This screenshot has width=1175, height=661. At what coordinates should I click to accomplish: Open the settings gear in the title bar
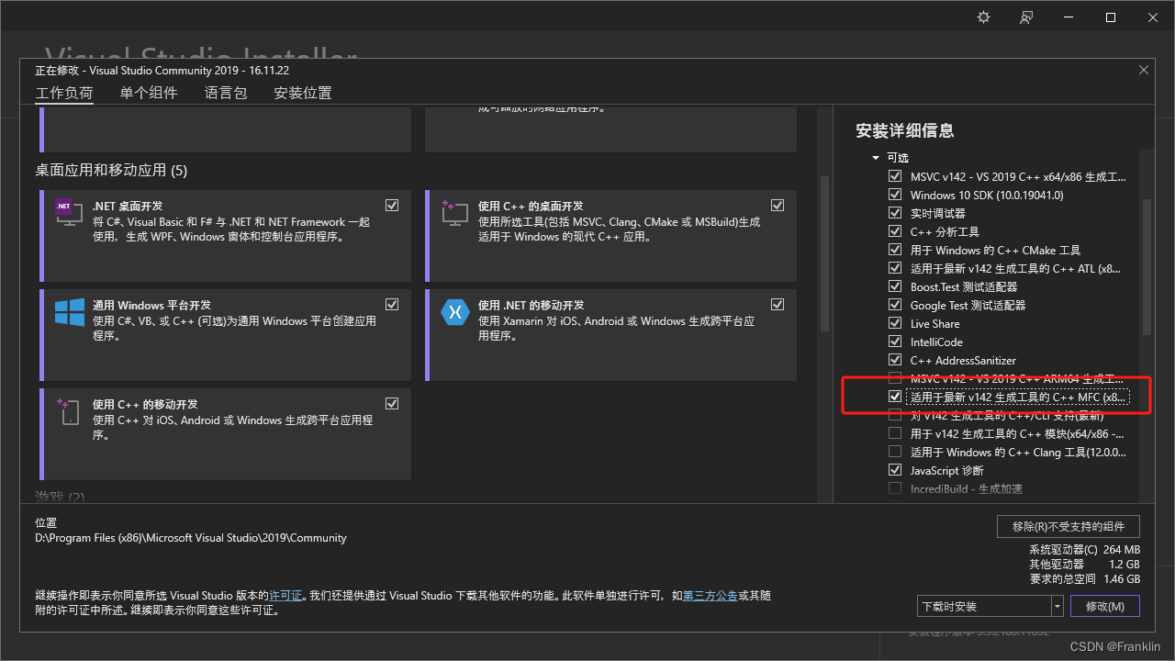pyautogui.click(x=983, y=17)
